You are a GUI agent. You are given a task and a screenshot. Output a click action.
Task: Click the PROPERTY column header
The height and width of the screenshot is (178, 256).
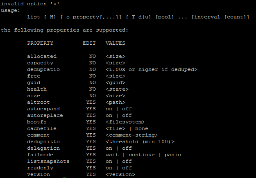pyautogui.click(x=40, y=43)
